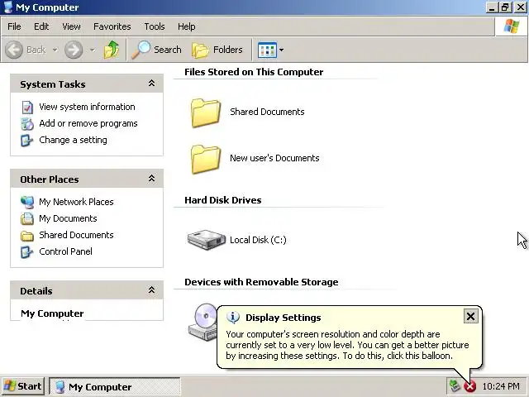529x397 pixels.
Task: Click the My Computer taskbar button
Action: point(115,386)
